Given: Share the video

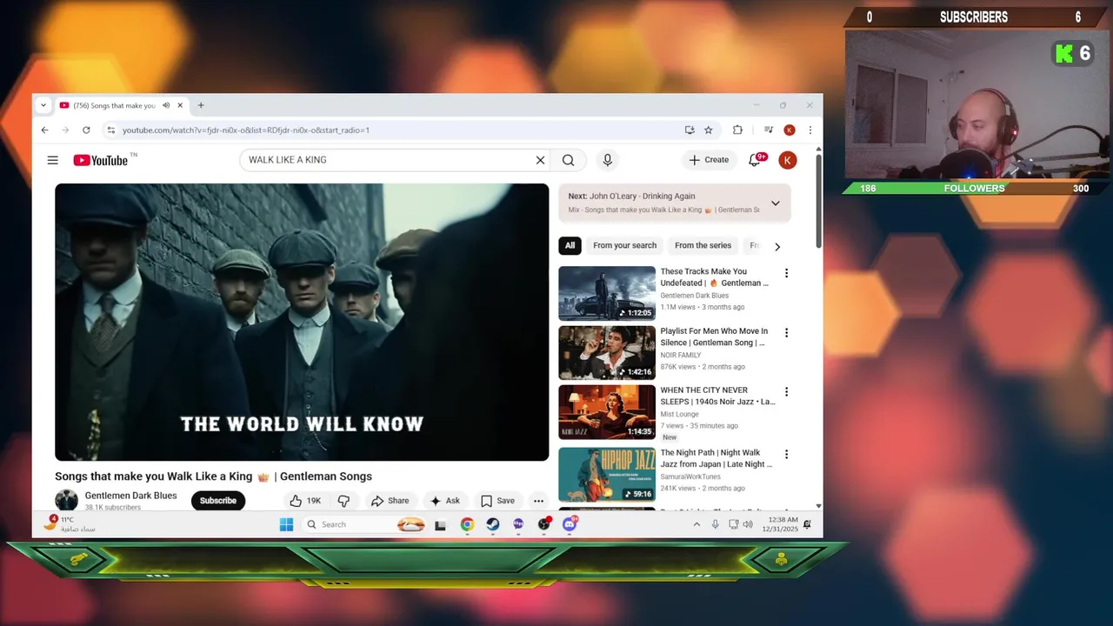Looking at the screenshot, I should (390, 501).
